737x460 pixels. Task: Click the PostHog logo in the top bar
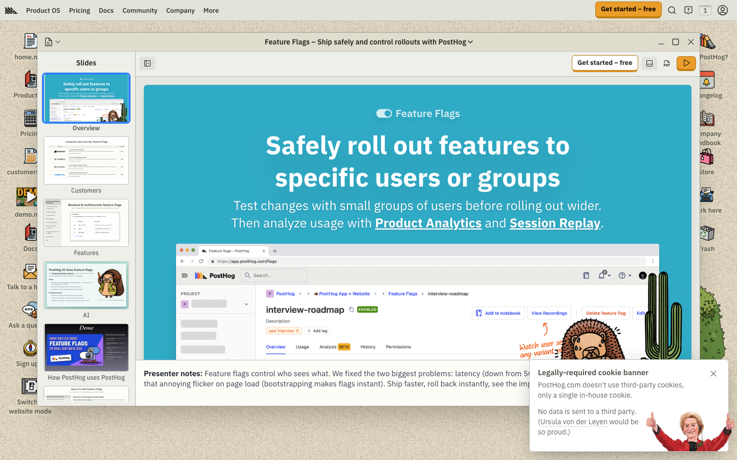11,10
